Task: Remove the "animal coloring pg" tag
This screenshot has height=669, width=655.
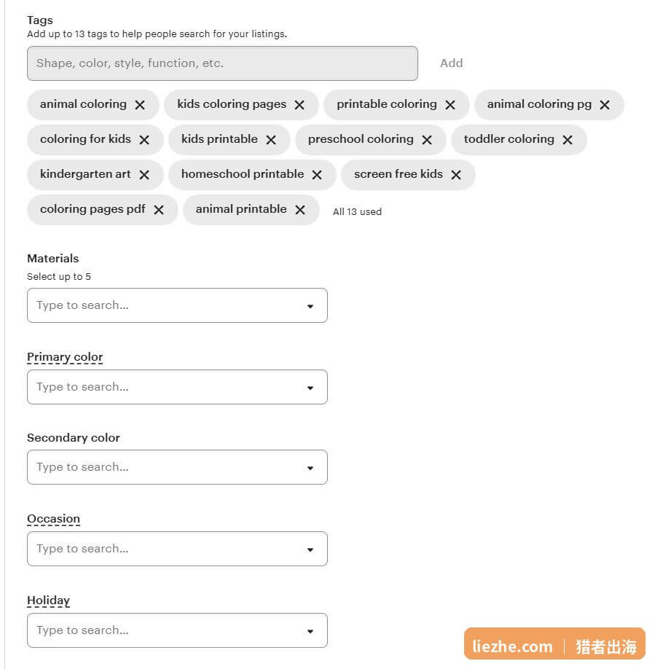Action: pyautogui.click(x=604, y=105)
